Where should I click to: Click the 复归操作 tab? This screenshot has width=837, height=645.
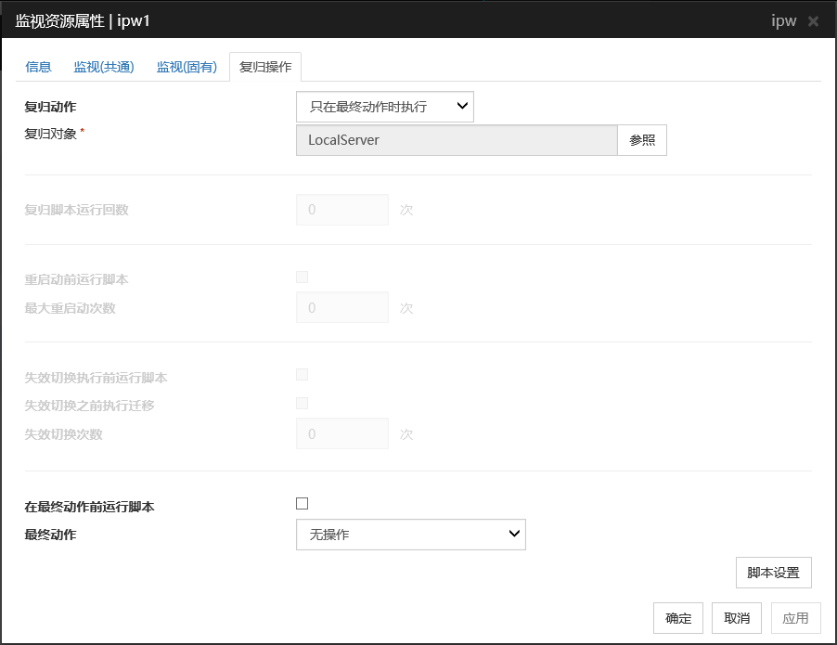click(265, 67)
